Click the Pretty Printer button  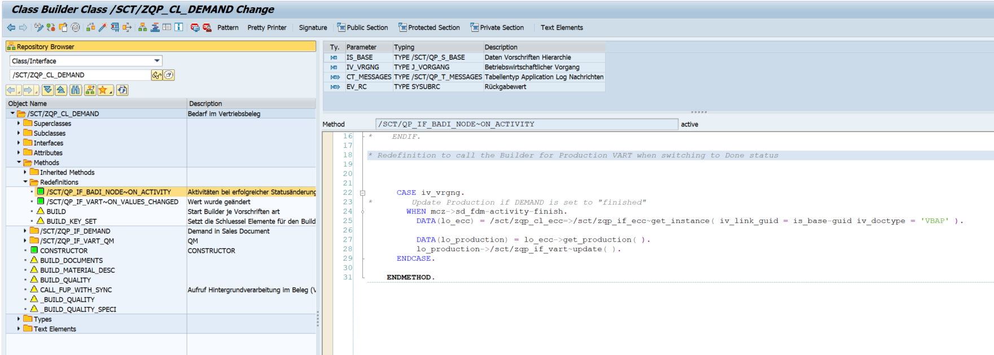coord(266,28)
